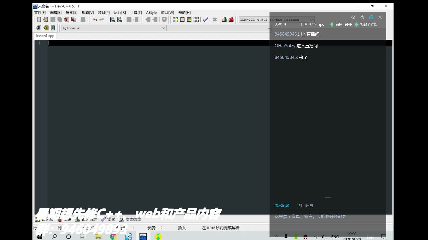Click the New source file icon
Screen dimensions: 428x240
[39, 20]
